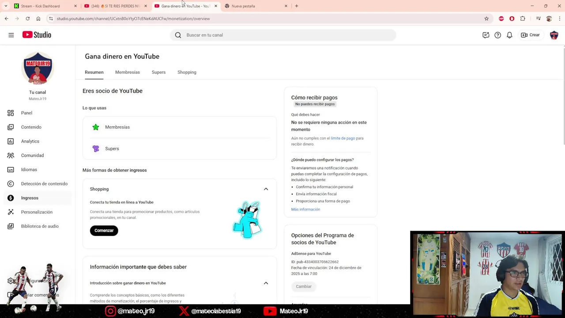Screen dimensions: 565x318
Task: Go to YouTube Studio logo home
Action: [x=37, y=35]
